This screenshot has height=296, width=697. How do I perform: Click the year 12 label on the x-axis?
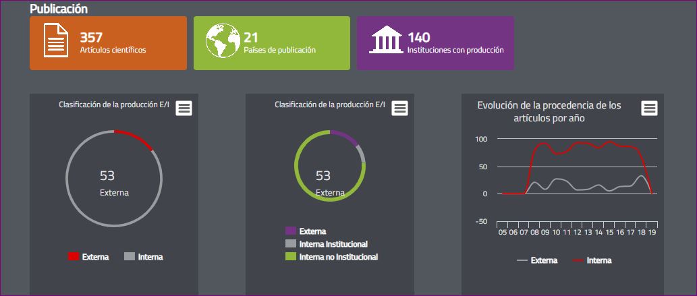[x=578, y=232]
